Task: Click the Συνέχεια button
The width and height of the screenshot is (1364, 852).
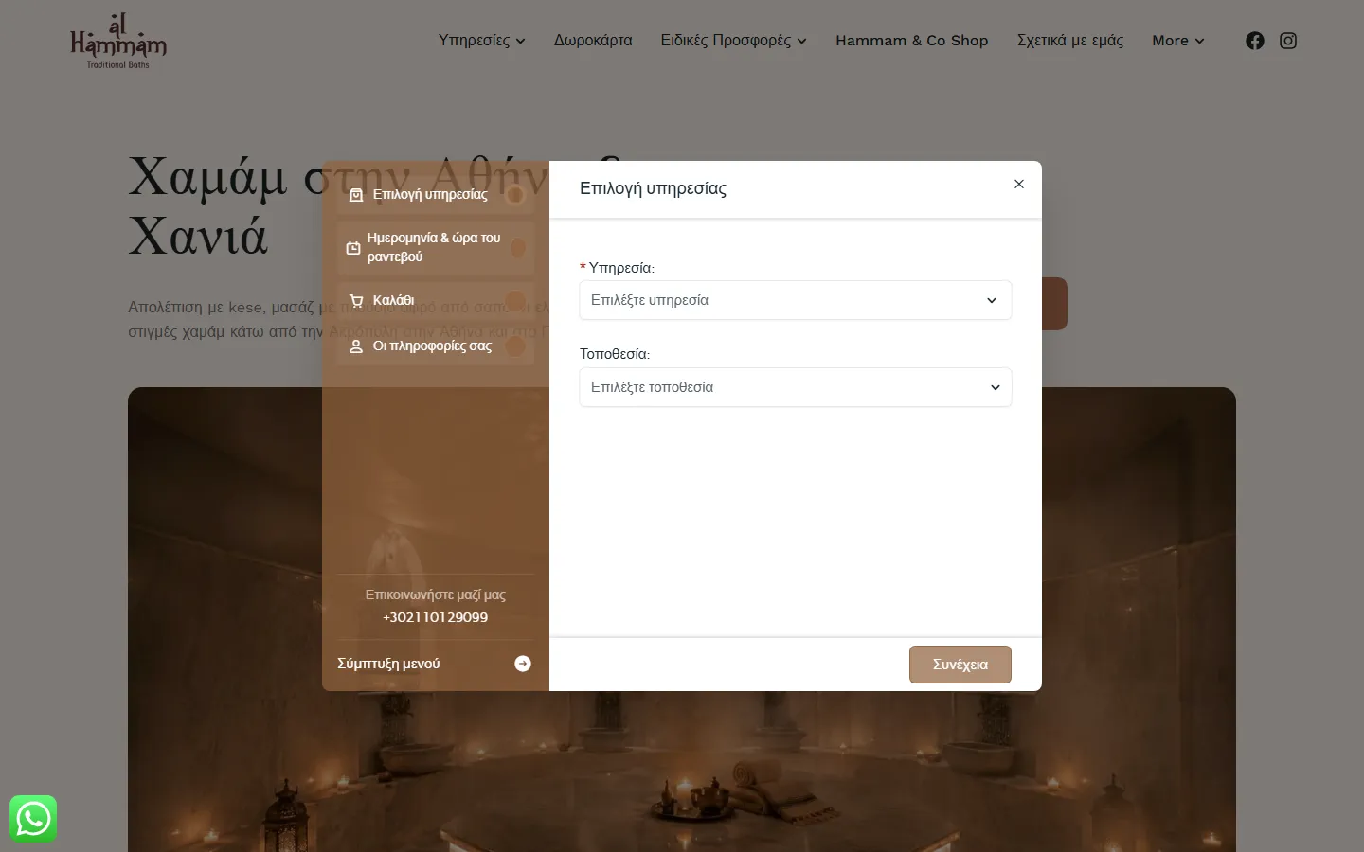Action: 960,665
